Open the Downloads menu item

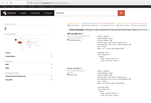35,13
